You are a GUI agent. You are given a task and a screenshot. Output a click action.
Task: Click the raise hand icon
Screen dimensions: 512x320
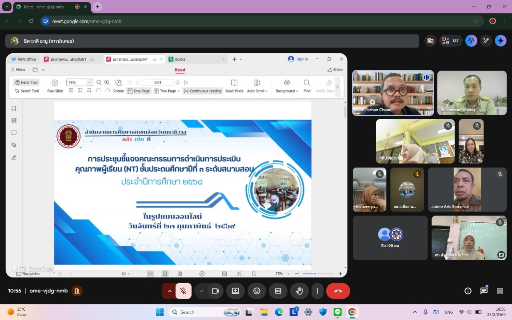299,291
